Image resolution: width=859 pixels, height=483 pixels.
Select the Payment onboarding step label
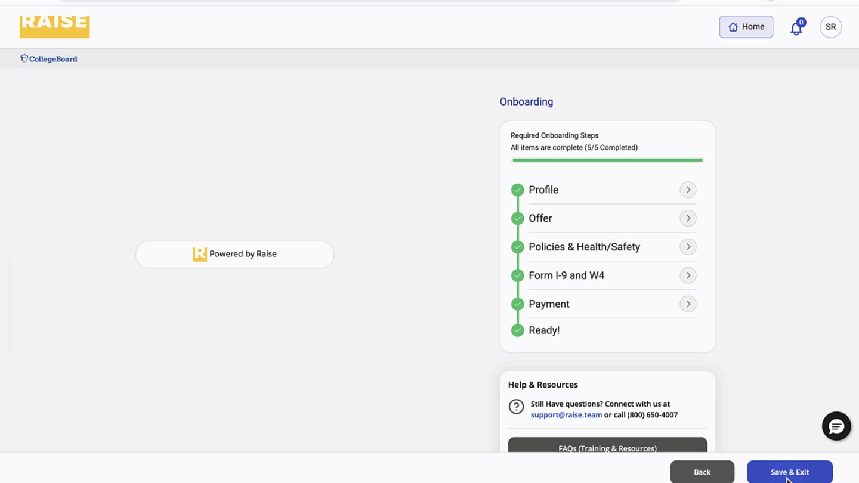coord(549,304)
